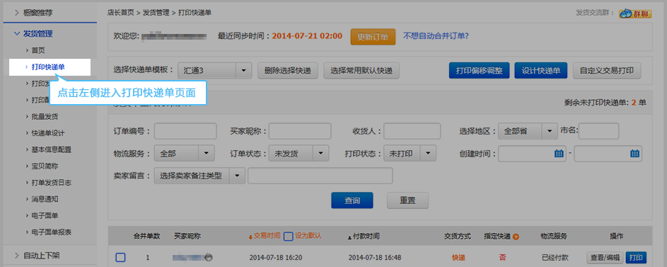Click the 更新订单 button

pyautogui.click(x=373, y=37)
